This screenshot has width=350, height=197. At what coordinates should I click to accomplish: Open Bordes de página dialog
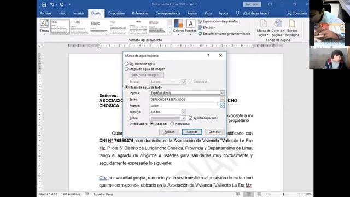[x=292, y=28]
